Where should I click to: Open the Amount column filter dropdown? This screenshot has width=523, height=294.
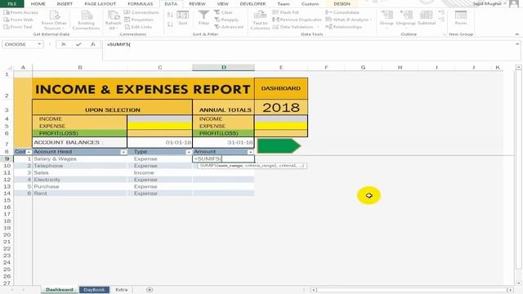(250, 152)
